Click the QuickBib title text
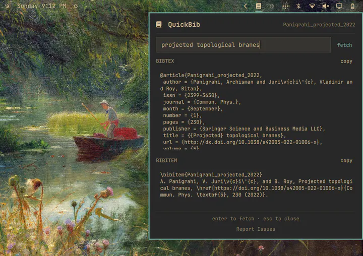The image size is (363, 256). [184, 25]
